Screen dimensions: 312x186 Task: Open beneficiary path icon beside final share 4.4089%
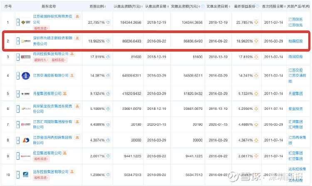pos(256,124)
